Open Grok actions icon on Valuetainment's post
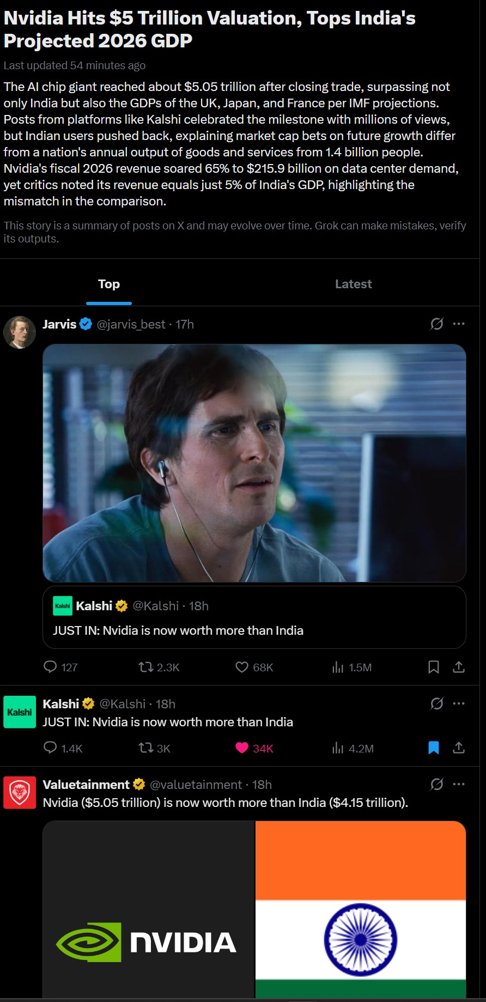Image resolution: width=486 pixels, height=1002 pixels. click(436, 784)
